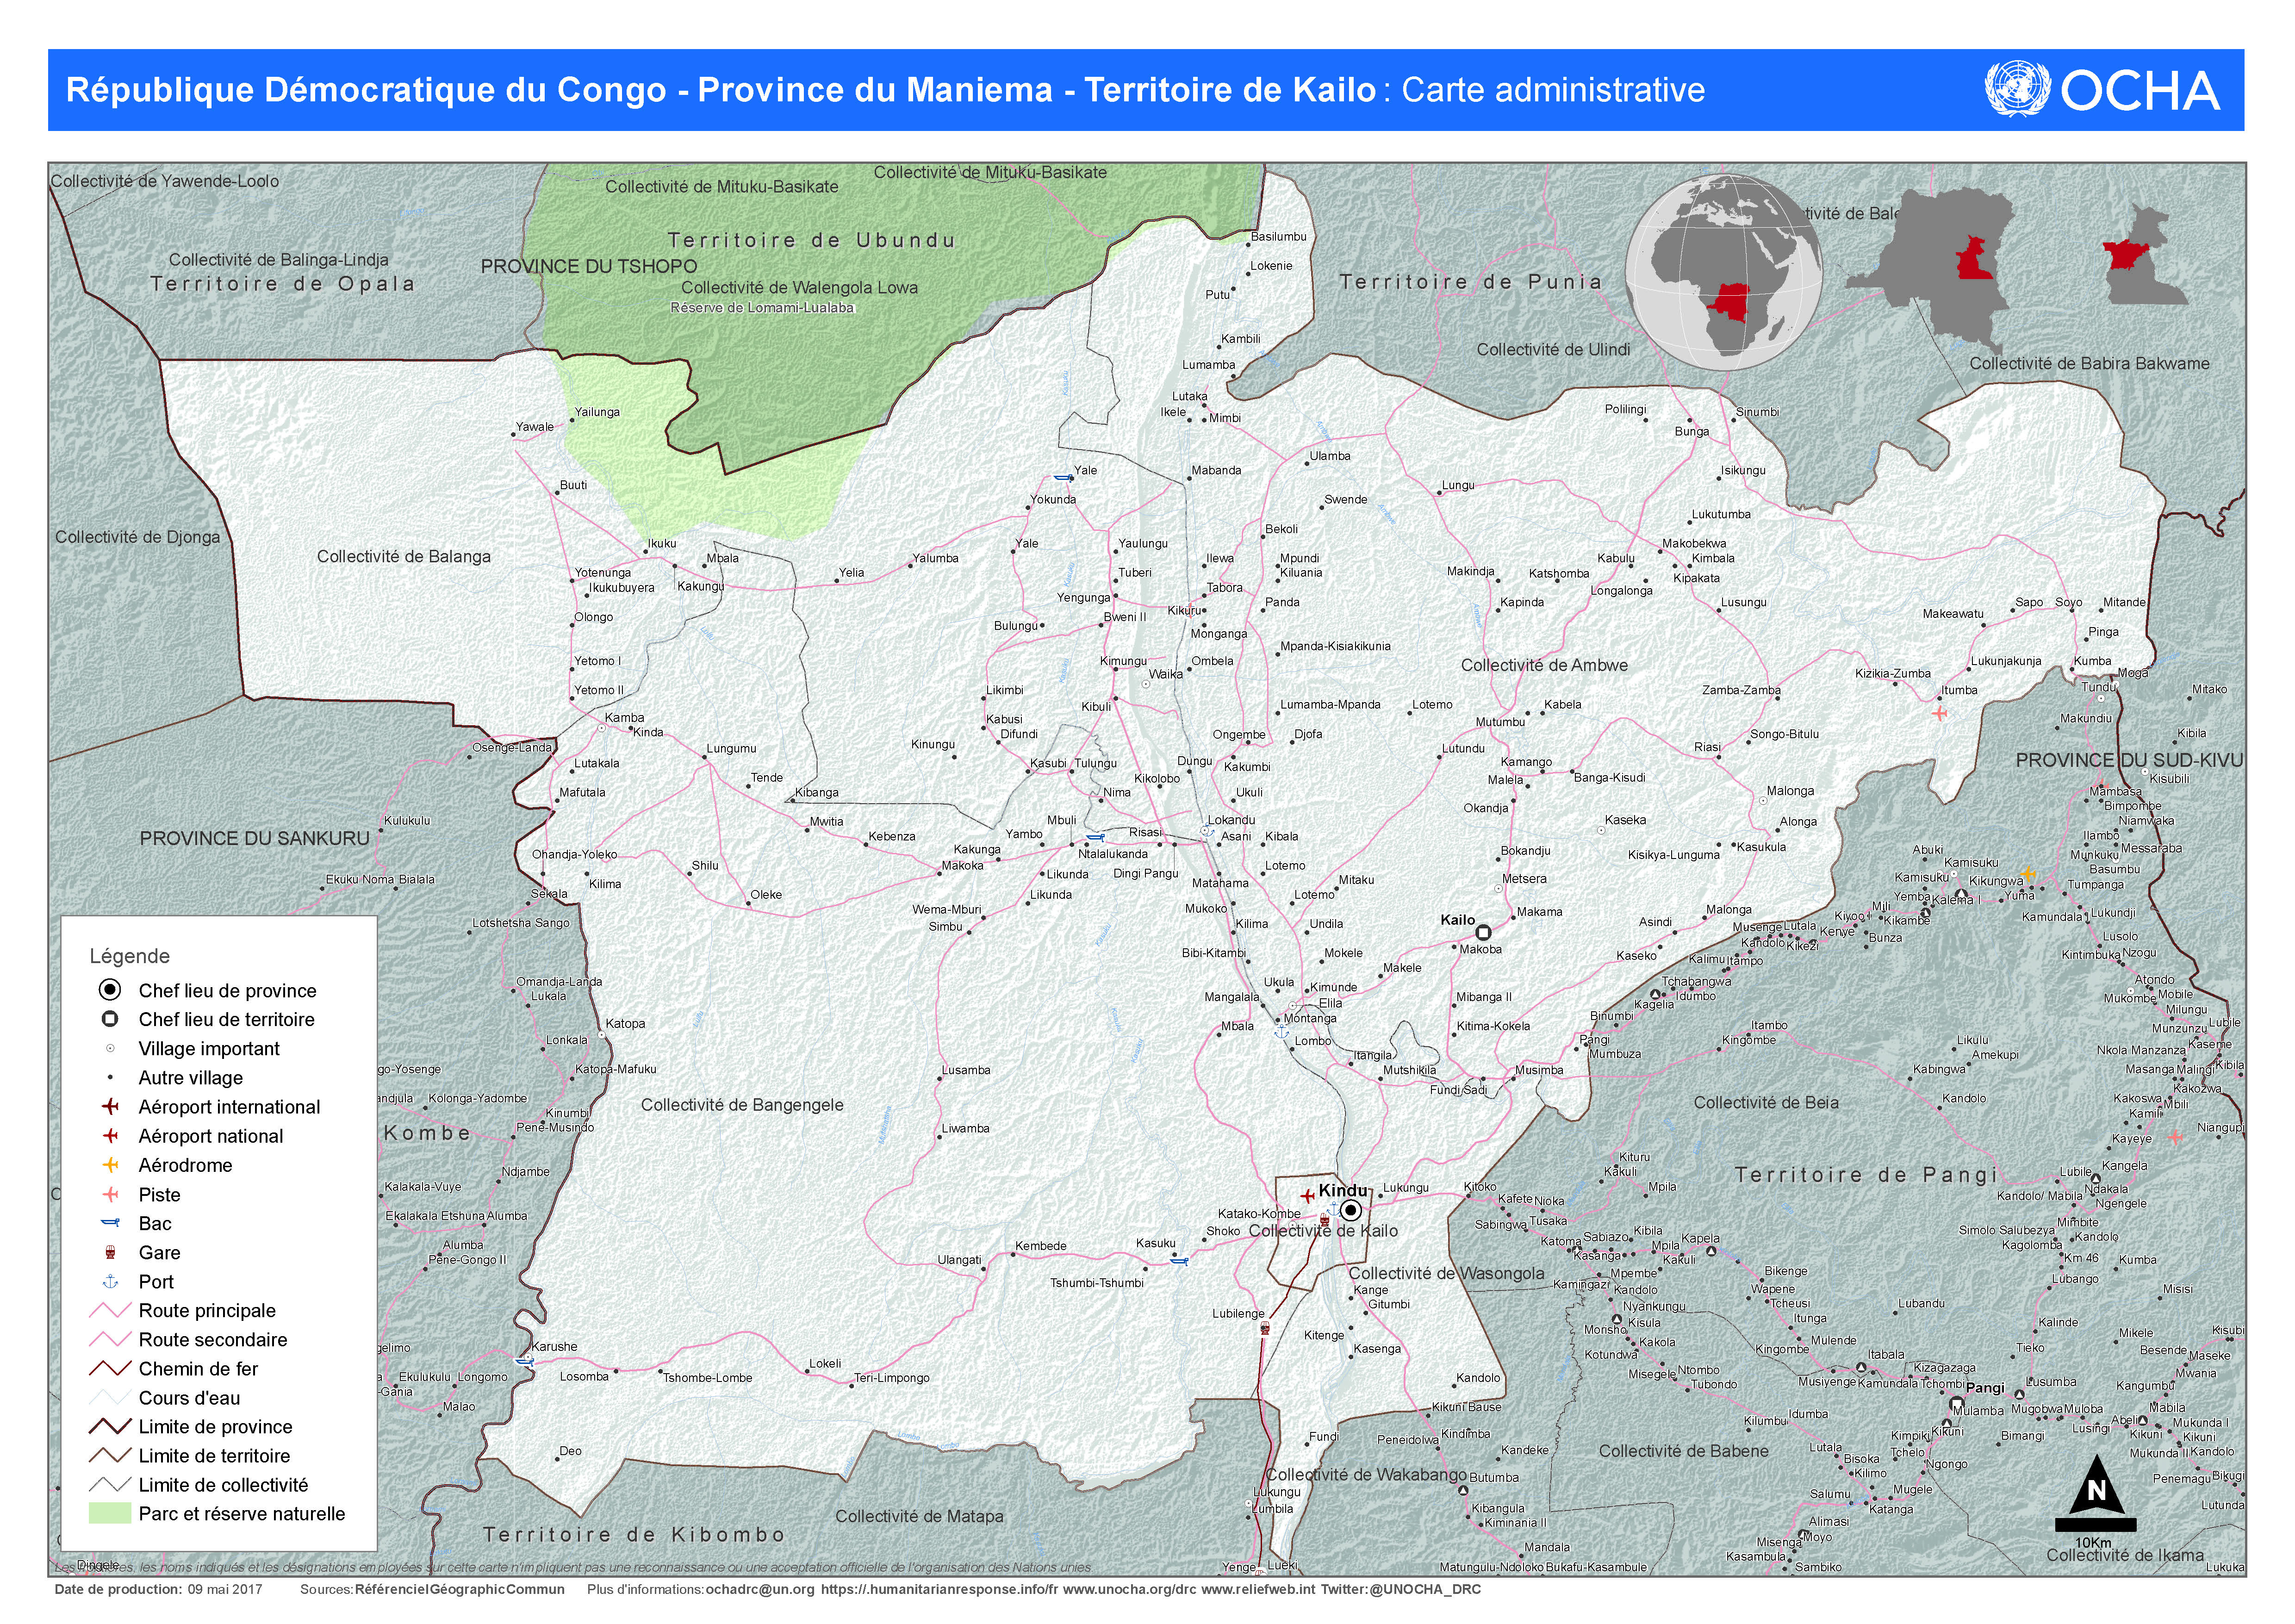Click the ferry icon near Karushe
The image size is (2295, 1624).
(522, 1361)
